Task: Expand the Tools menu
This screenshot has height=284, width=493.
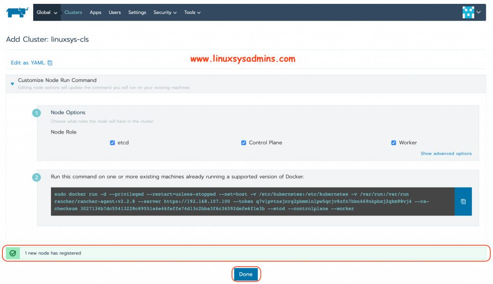Action: [192, 12]
